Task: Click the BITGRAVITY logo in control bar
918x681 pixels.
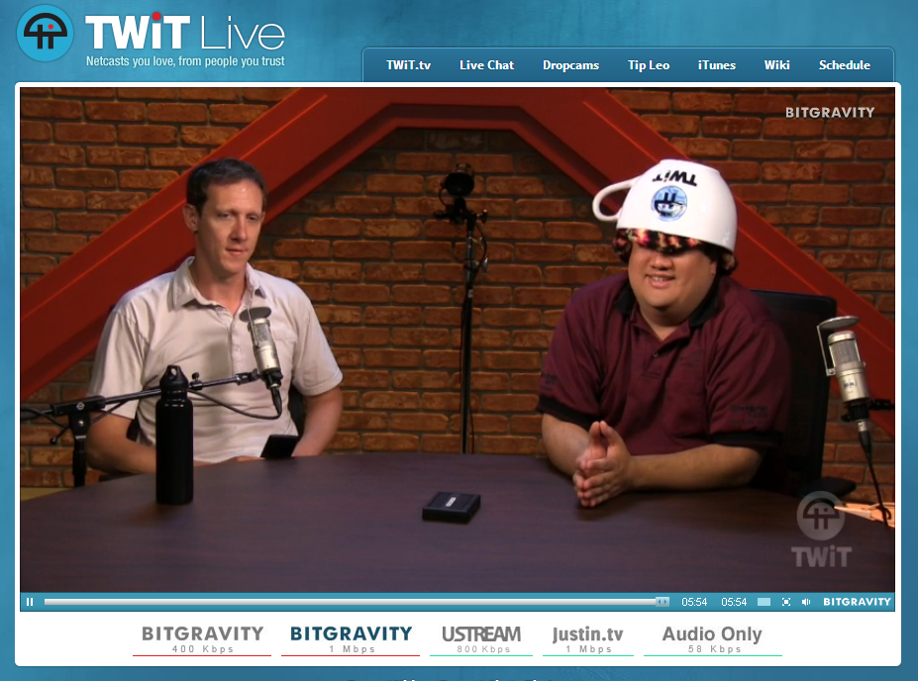Action: (857, 602)
